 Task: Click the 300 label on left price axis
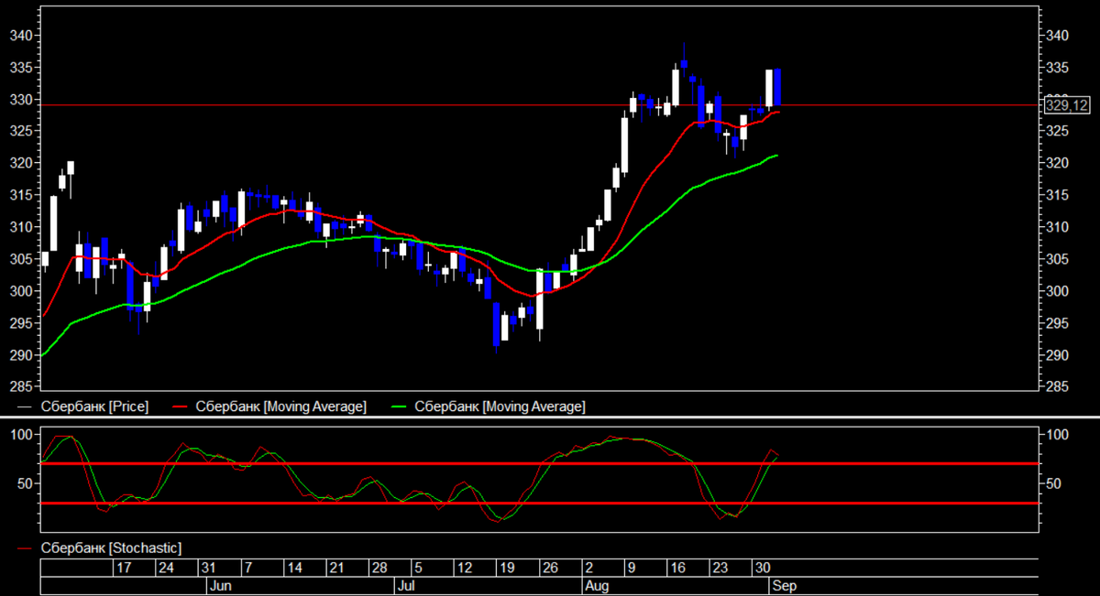21,291
